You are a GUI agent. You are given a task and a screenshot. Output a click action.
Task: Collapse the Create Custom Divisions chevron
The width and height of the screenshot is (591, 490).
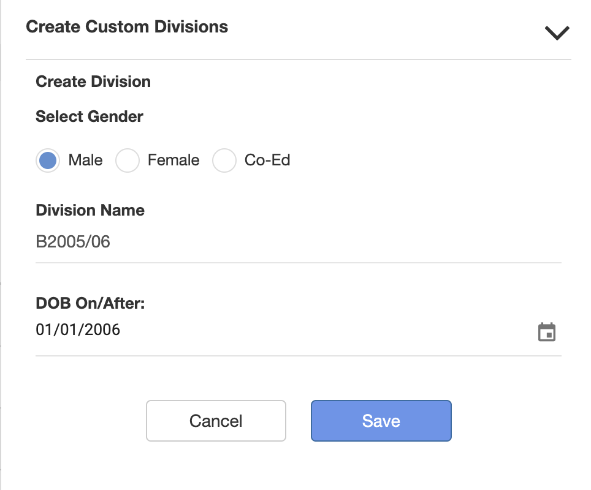point(557,33)
